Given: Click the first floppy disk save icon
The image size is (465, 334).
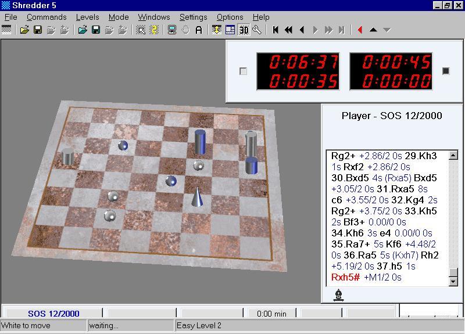Looking at the screenshot, I should coord(38,30).
